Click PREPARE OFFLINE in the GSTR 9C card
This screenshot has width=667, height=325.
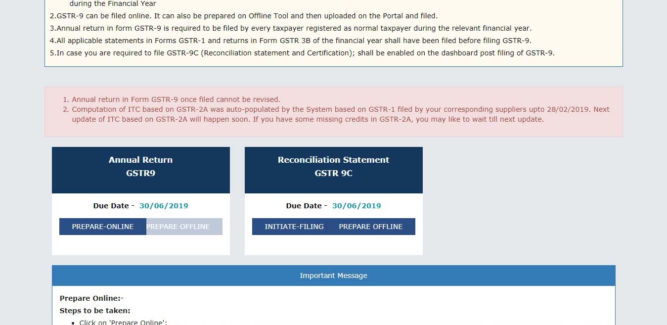371,227
